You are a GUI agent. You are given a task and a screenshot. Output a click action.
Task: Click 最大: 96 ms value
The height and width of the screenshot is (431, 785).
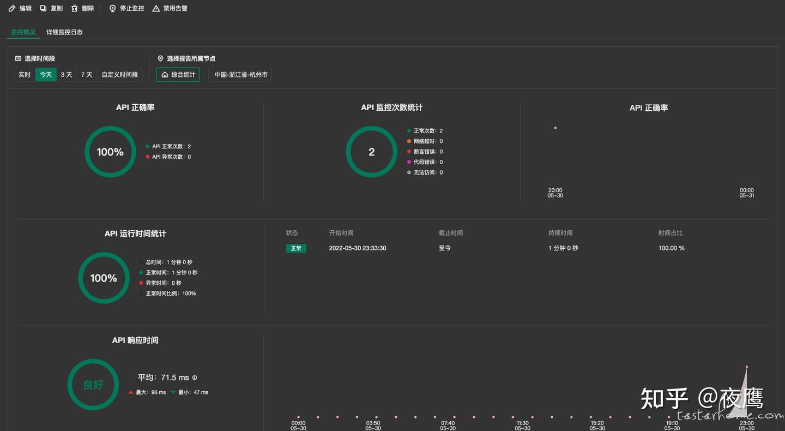click(x=147, y=392)
